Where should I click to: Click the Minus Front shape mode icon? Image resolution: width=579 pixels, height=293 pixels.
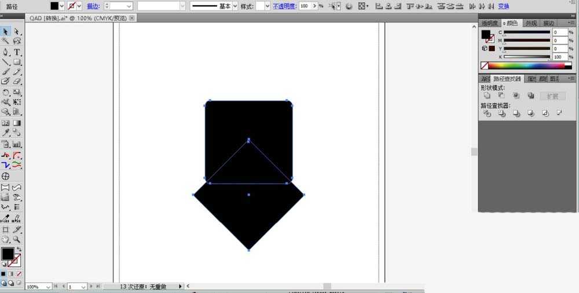pos(501,96)
